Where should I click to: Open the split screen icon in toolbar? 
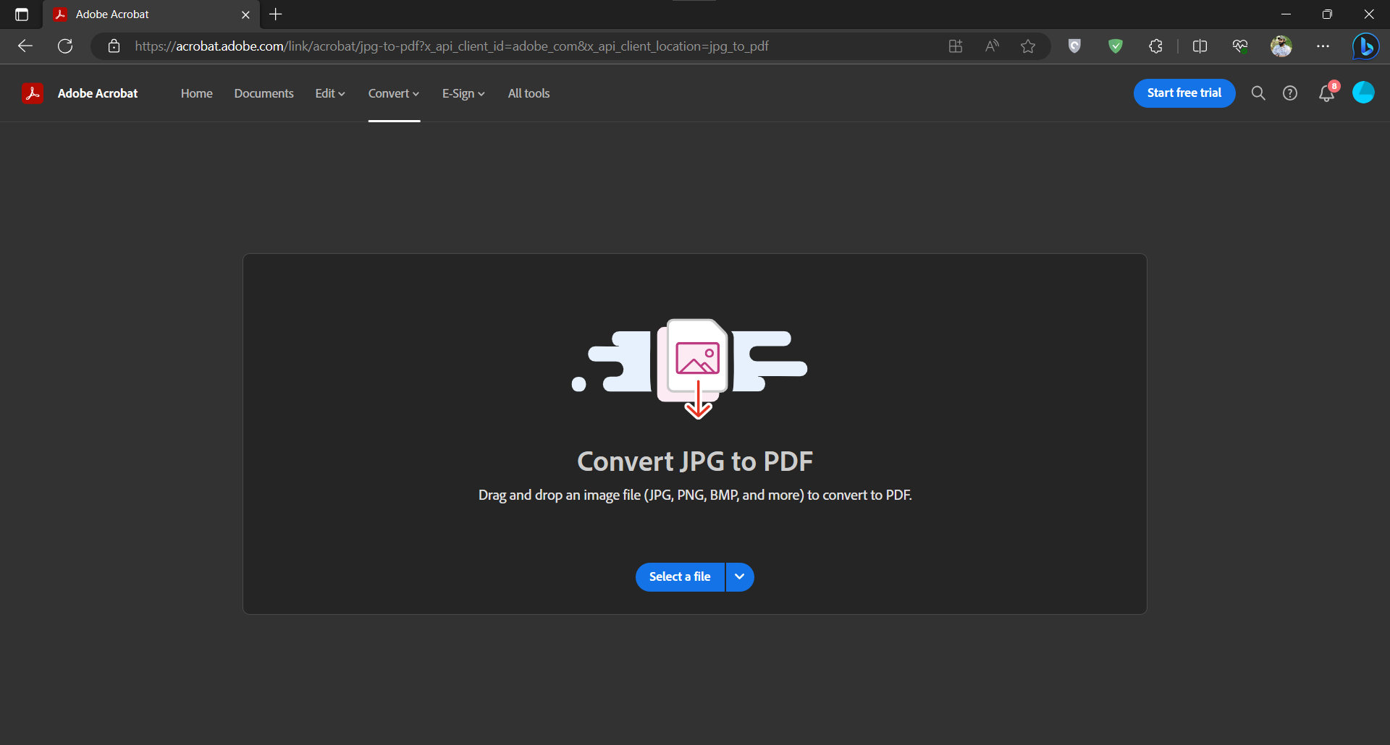pos(1200,46)
